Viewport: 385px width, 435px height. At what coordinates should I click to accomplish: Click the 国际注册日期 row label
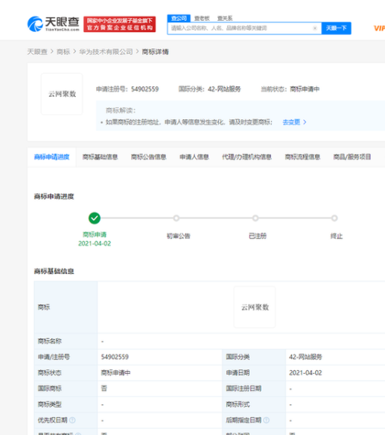244,388
